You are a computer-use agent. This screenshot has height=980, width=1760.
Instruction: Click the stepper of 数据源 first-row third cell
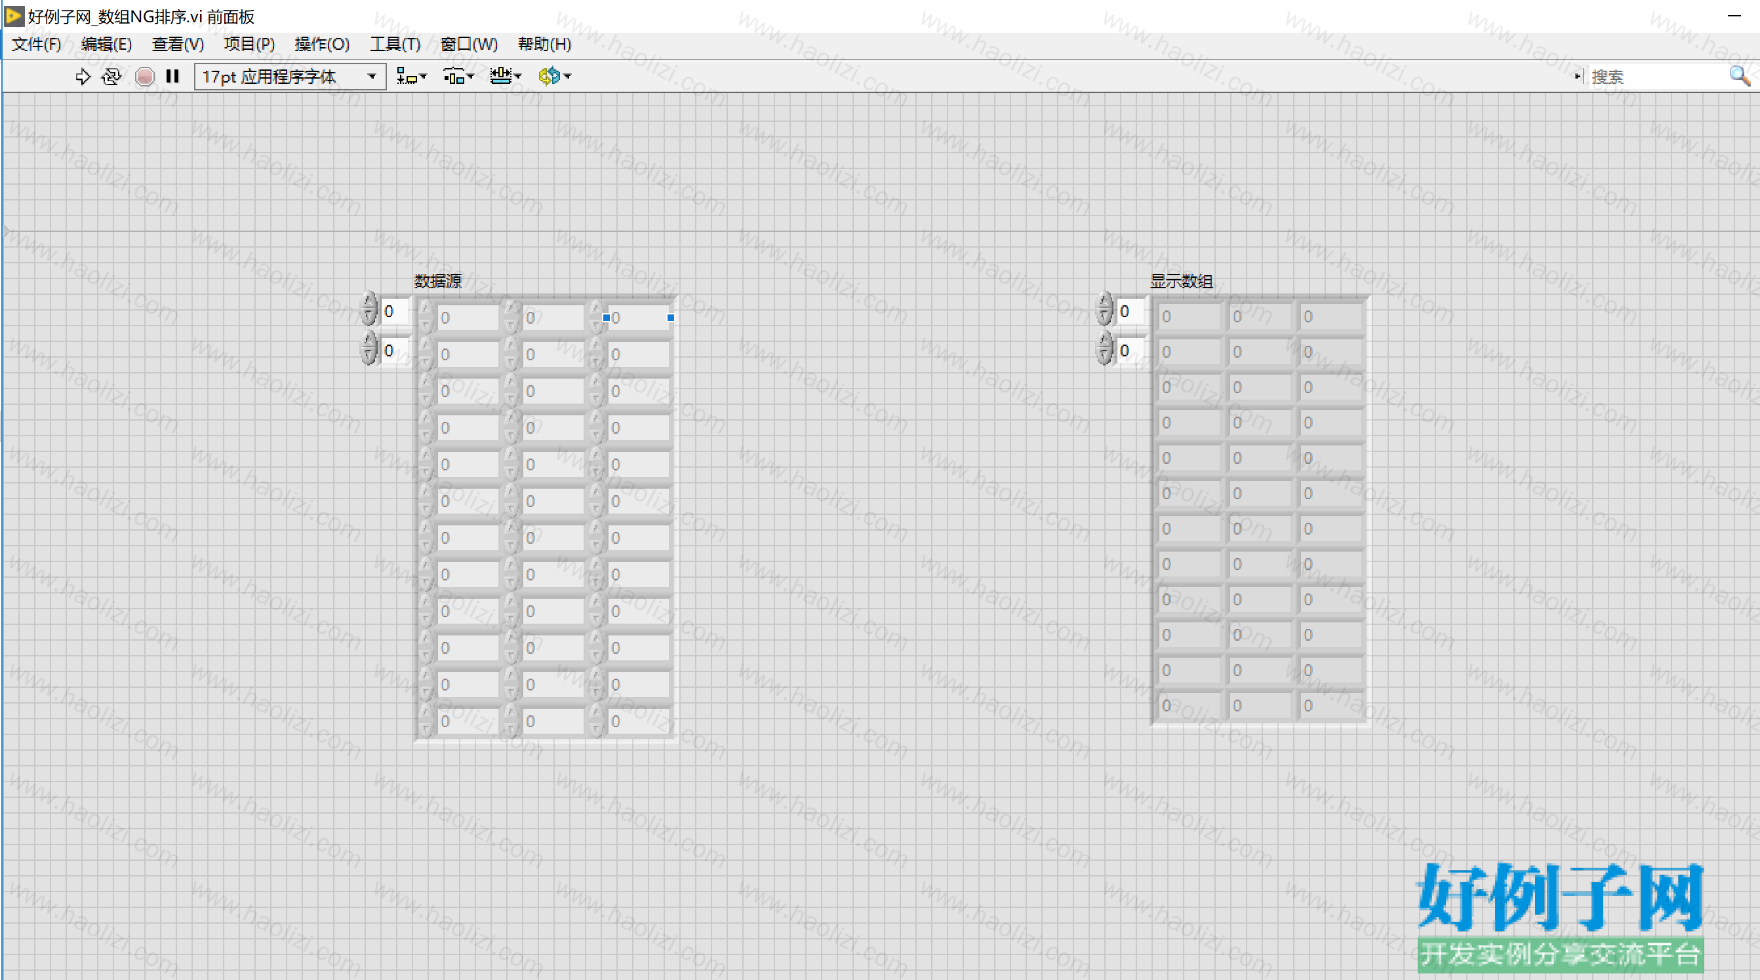[597, 317]
